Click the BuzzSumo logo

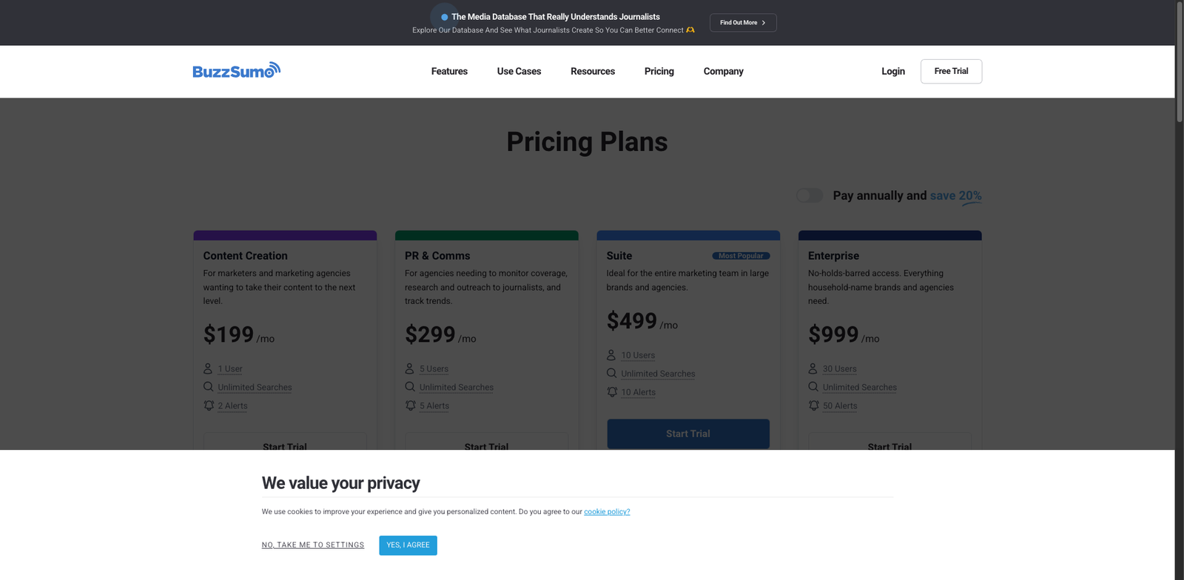[x=236, y=70]
